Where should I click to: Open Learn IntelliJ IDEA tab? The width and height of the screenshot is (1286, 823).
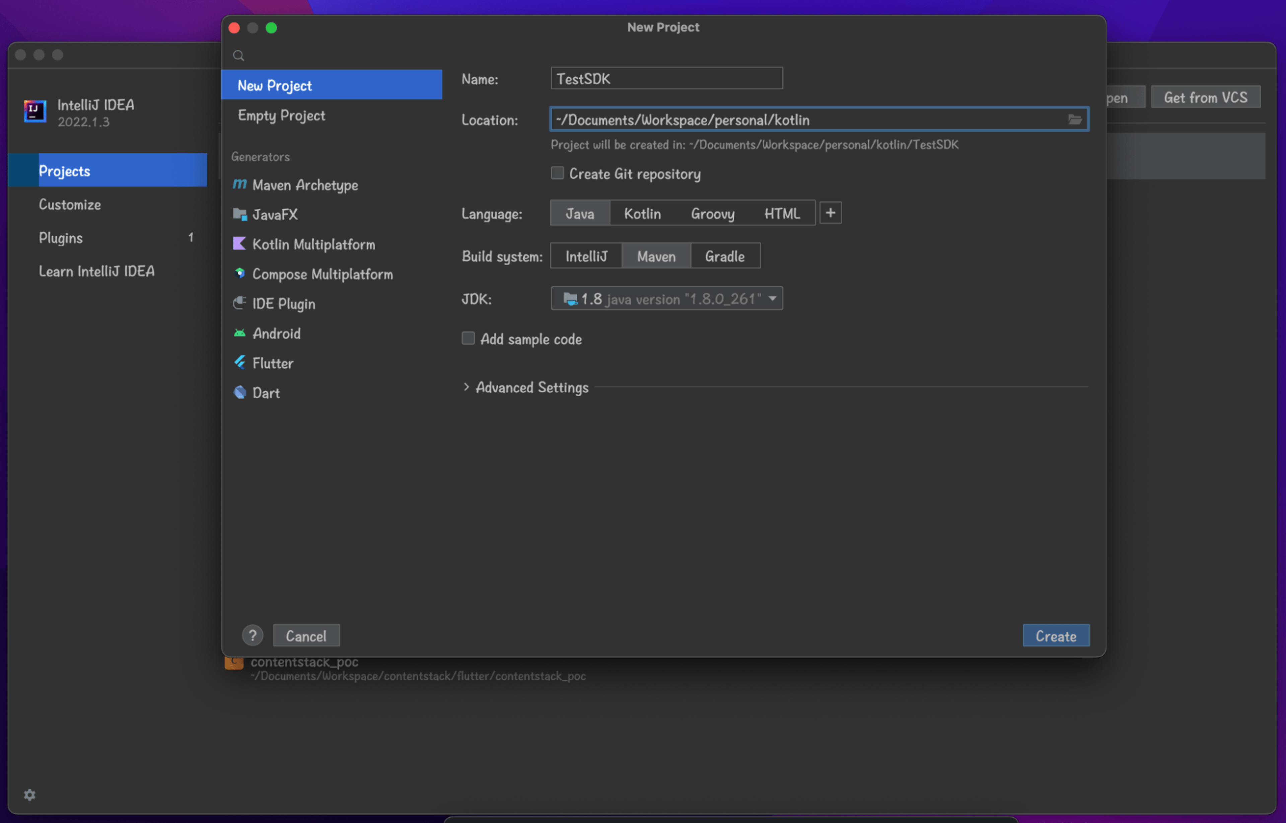(x=108, y=271)
